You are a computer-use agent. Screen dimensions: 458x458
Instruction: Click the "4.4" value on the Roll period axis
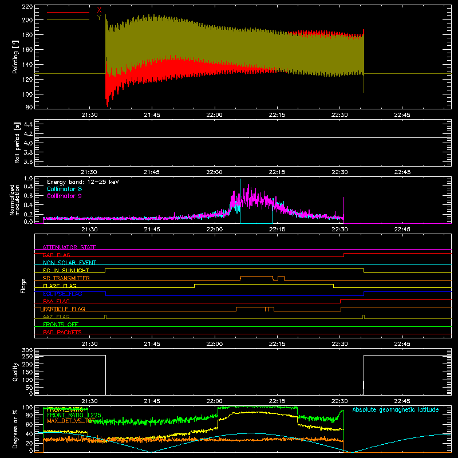[x=28, y=124]
